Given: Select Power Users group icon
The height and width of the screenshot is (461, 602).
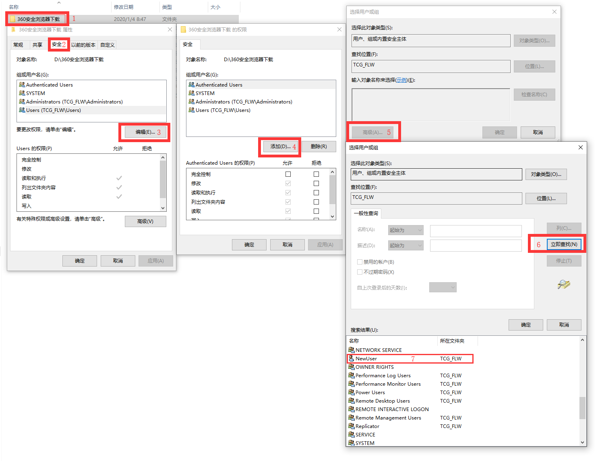Looking at the screenshot, I should click(352, 392).
